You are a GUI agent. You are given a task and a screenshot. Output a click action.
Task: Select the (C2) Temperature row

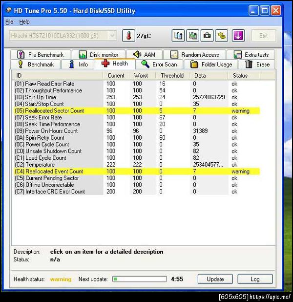[x=137, y=165]
